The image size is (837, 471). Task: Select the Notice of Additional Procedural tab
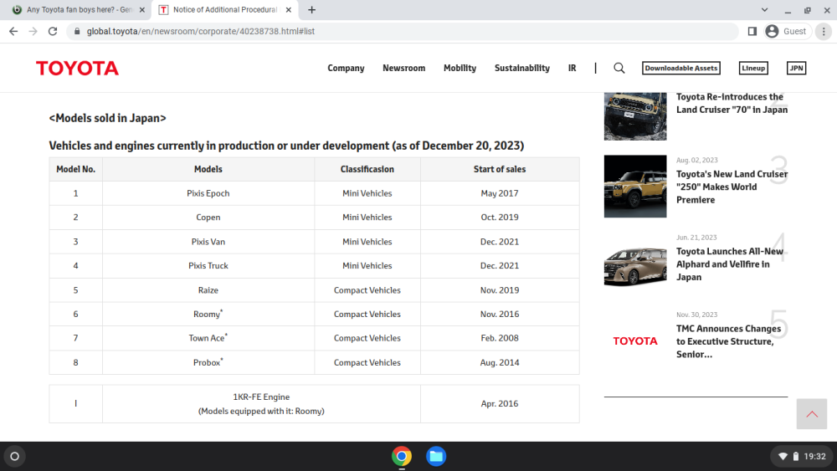(224, 9)
